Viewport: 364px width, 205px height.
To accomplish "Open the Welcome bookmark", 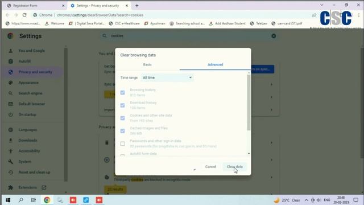I will (x=55, y=23).
